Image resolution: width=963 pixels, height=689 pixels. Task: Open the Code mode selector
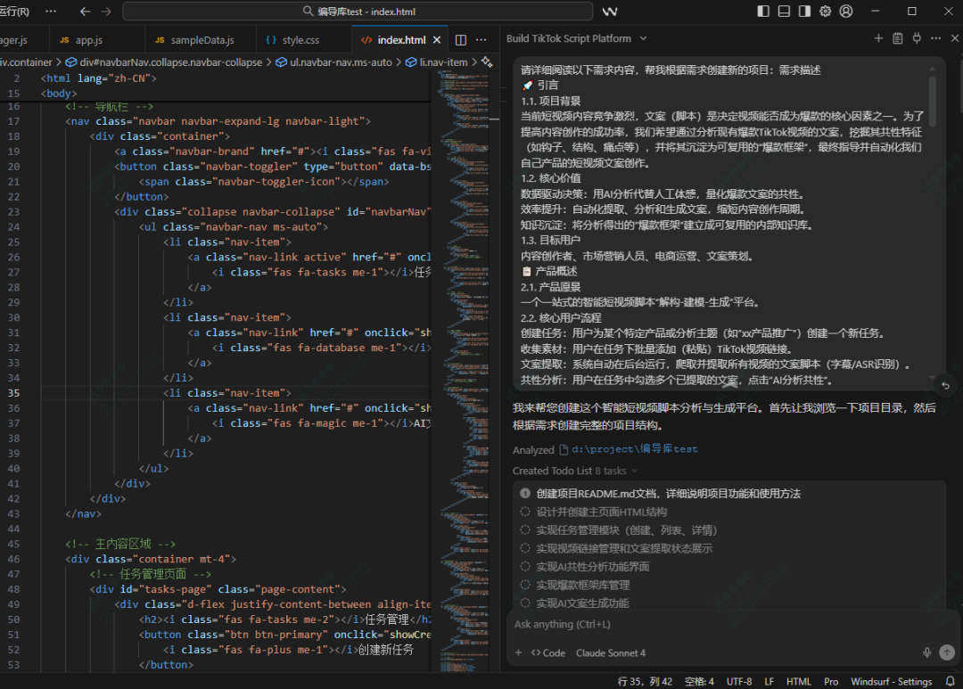pos(547,652)
